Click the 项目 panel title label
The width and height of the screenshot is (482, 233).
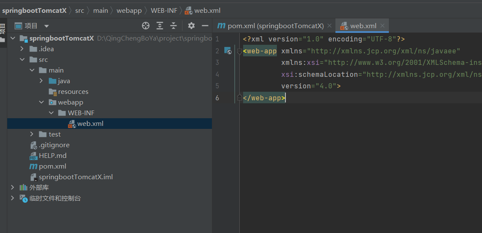(x=31, y=26)
